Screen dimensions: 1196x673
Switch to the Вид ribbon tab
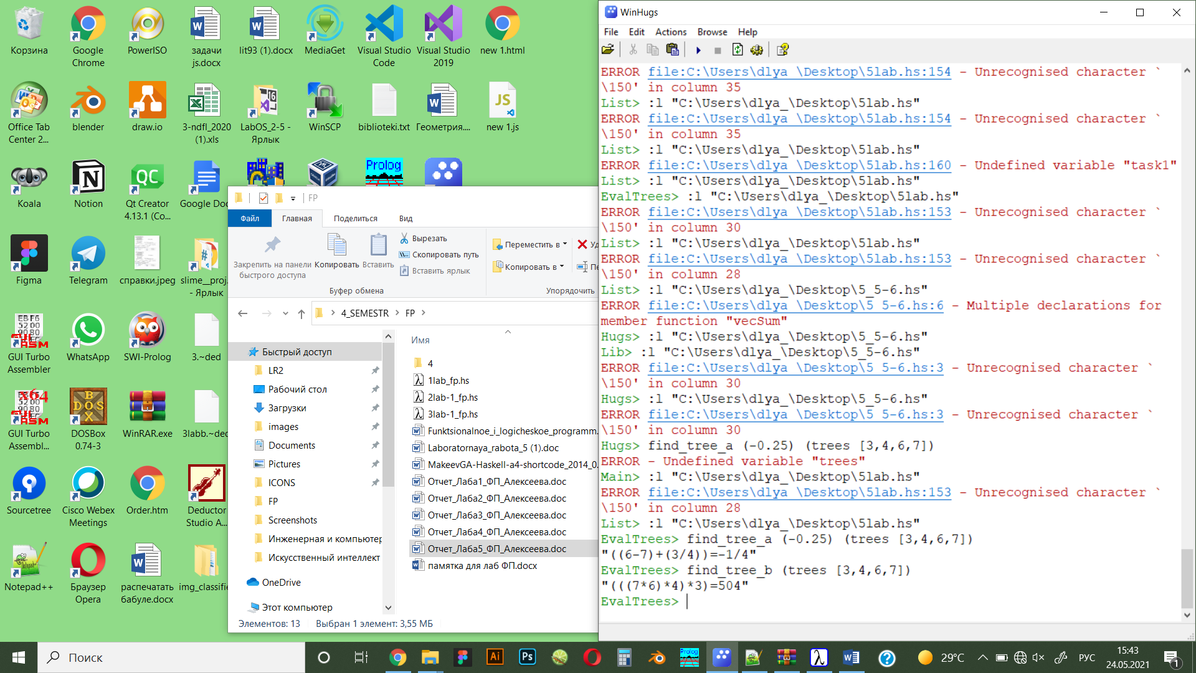406,218
